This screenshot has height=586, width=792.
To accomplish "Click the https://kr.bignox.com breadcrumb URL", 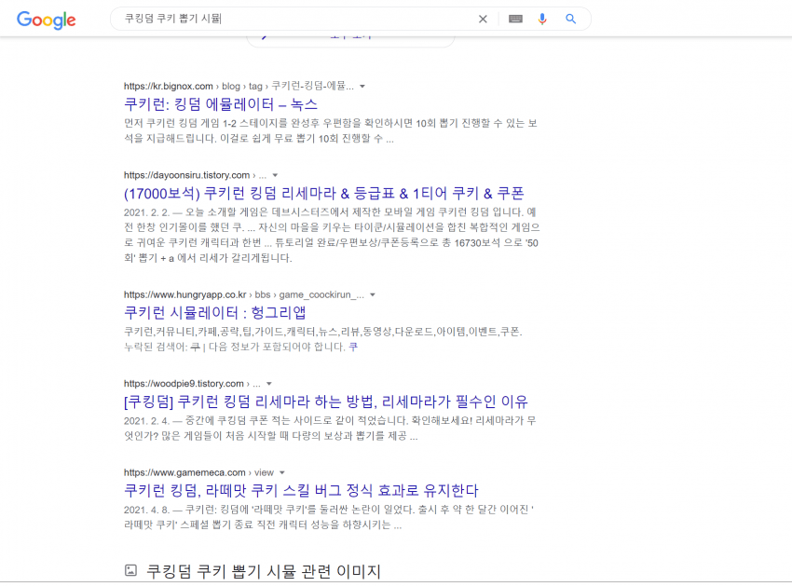I will tap(239, 87).
